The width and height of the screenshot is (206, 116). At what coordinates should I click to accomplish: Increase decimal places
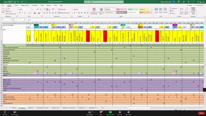85,13
